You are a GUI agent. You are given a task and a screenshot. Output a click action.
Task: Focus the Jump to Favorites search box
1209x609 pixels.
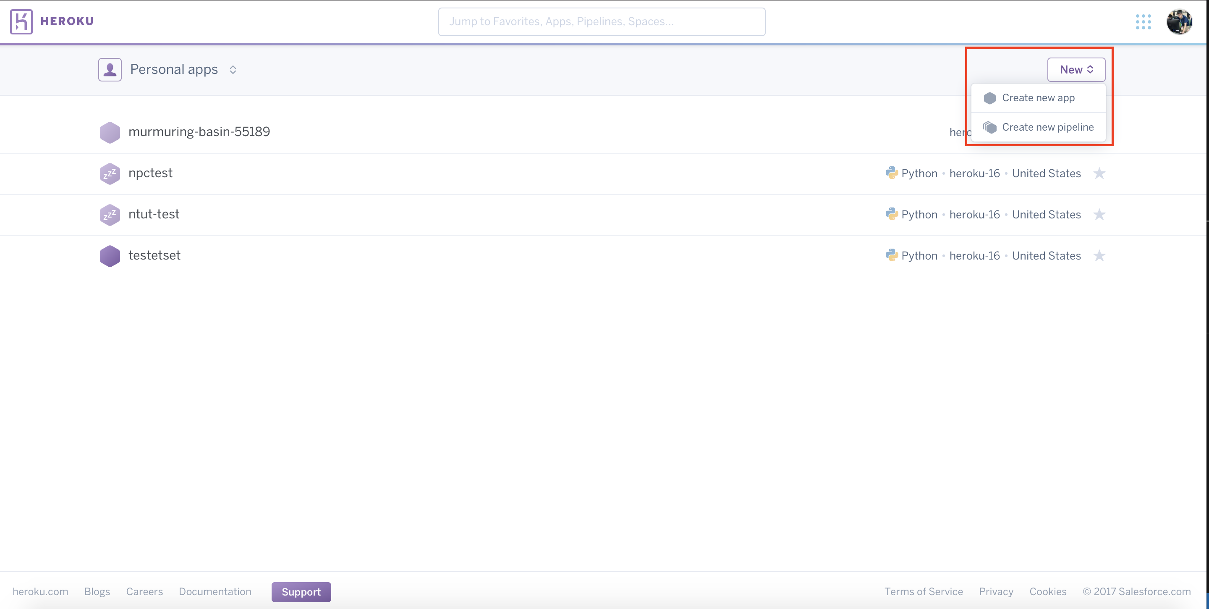[601, 21]
